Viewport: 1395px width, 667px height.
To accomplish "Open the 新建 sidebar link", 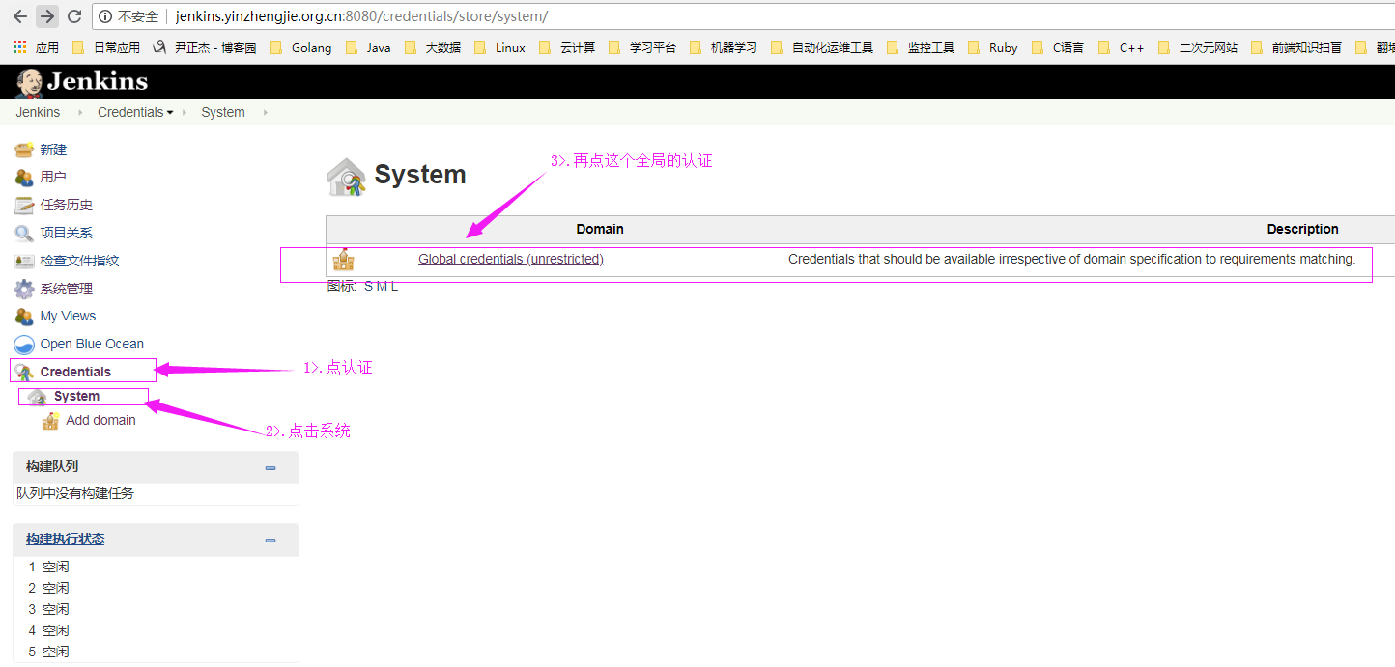I will point(53,150).
